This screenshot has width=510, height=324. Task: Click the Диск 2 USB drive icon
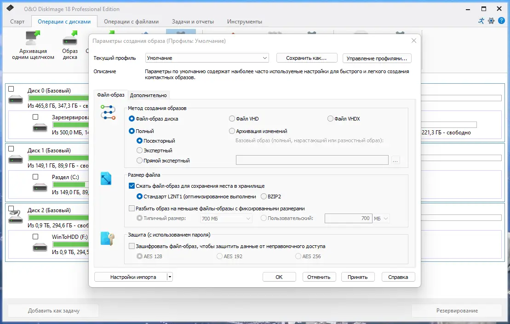click(16, 217)
